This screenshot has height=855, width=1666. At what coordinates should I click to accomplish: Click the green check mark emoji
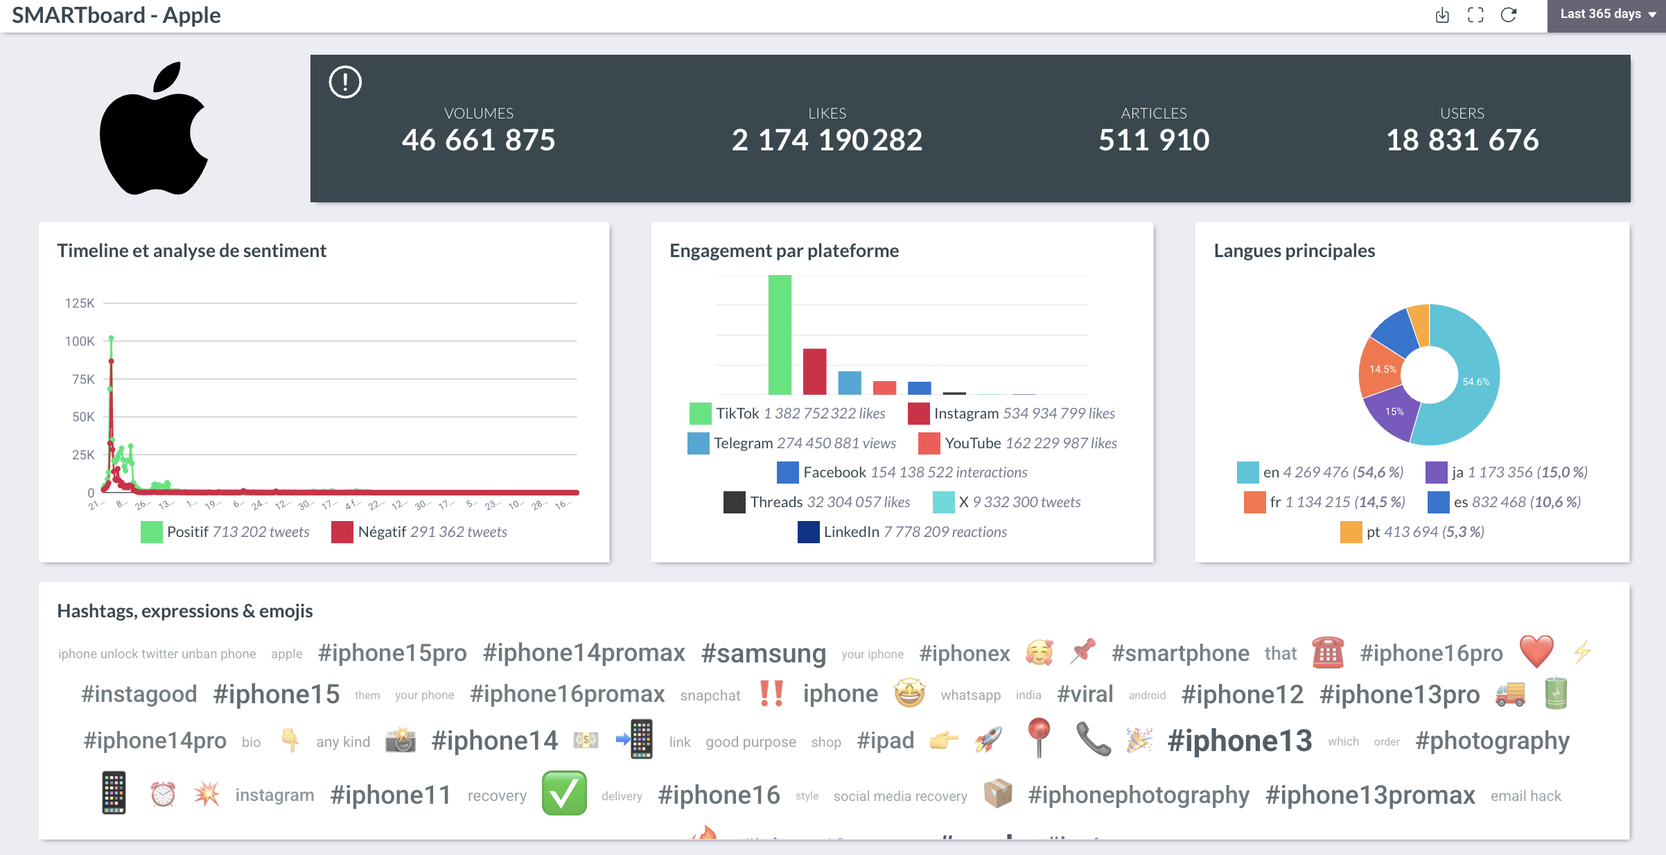(564, 793)
